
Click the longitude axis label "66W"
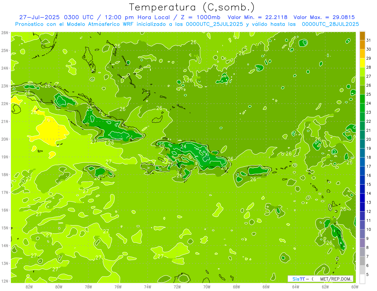click(x=266, y=287)
